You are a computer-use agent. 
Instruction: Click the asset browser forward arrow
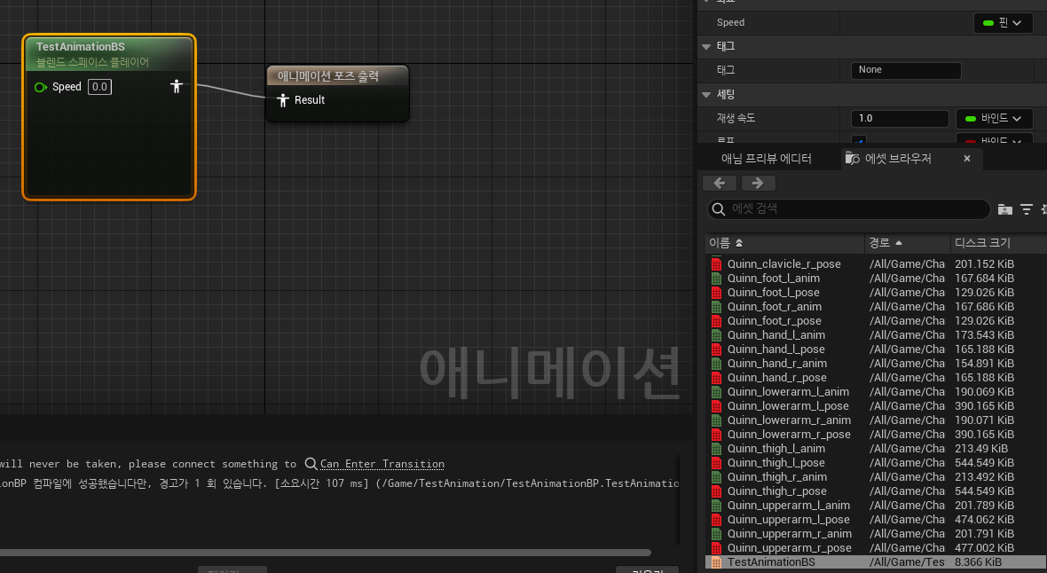758,183
